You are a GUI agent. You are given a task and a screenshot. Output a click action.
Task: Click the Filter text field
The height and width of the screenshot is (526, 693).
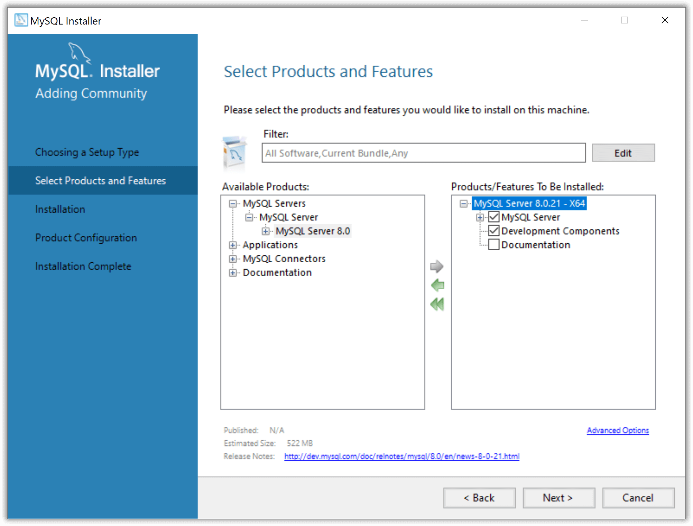pos(424,153)
